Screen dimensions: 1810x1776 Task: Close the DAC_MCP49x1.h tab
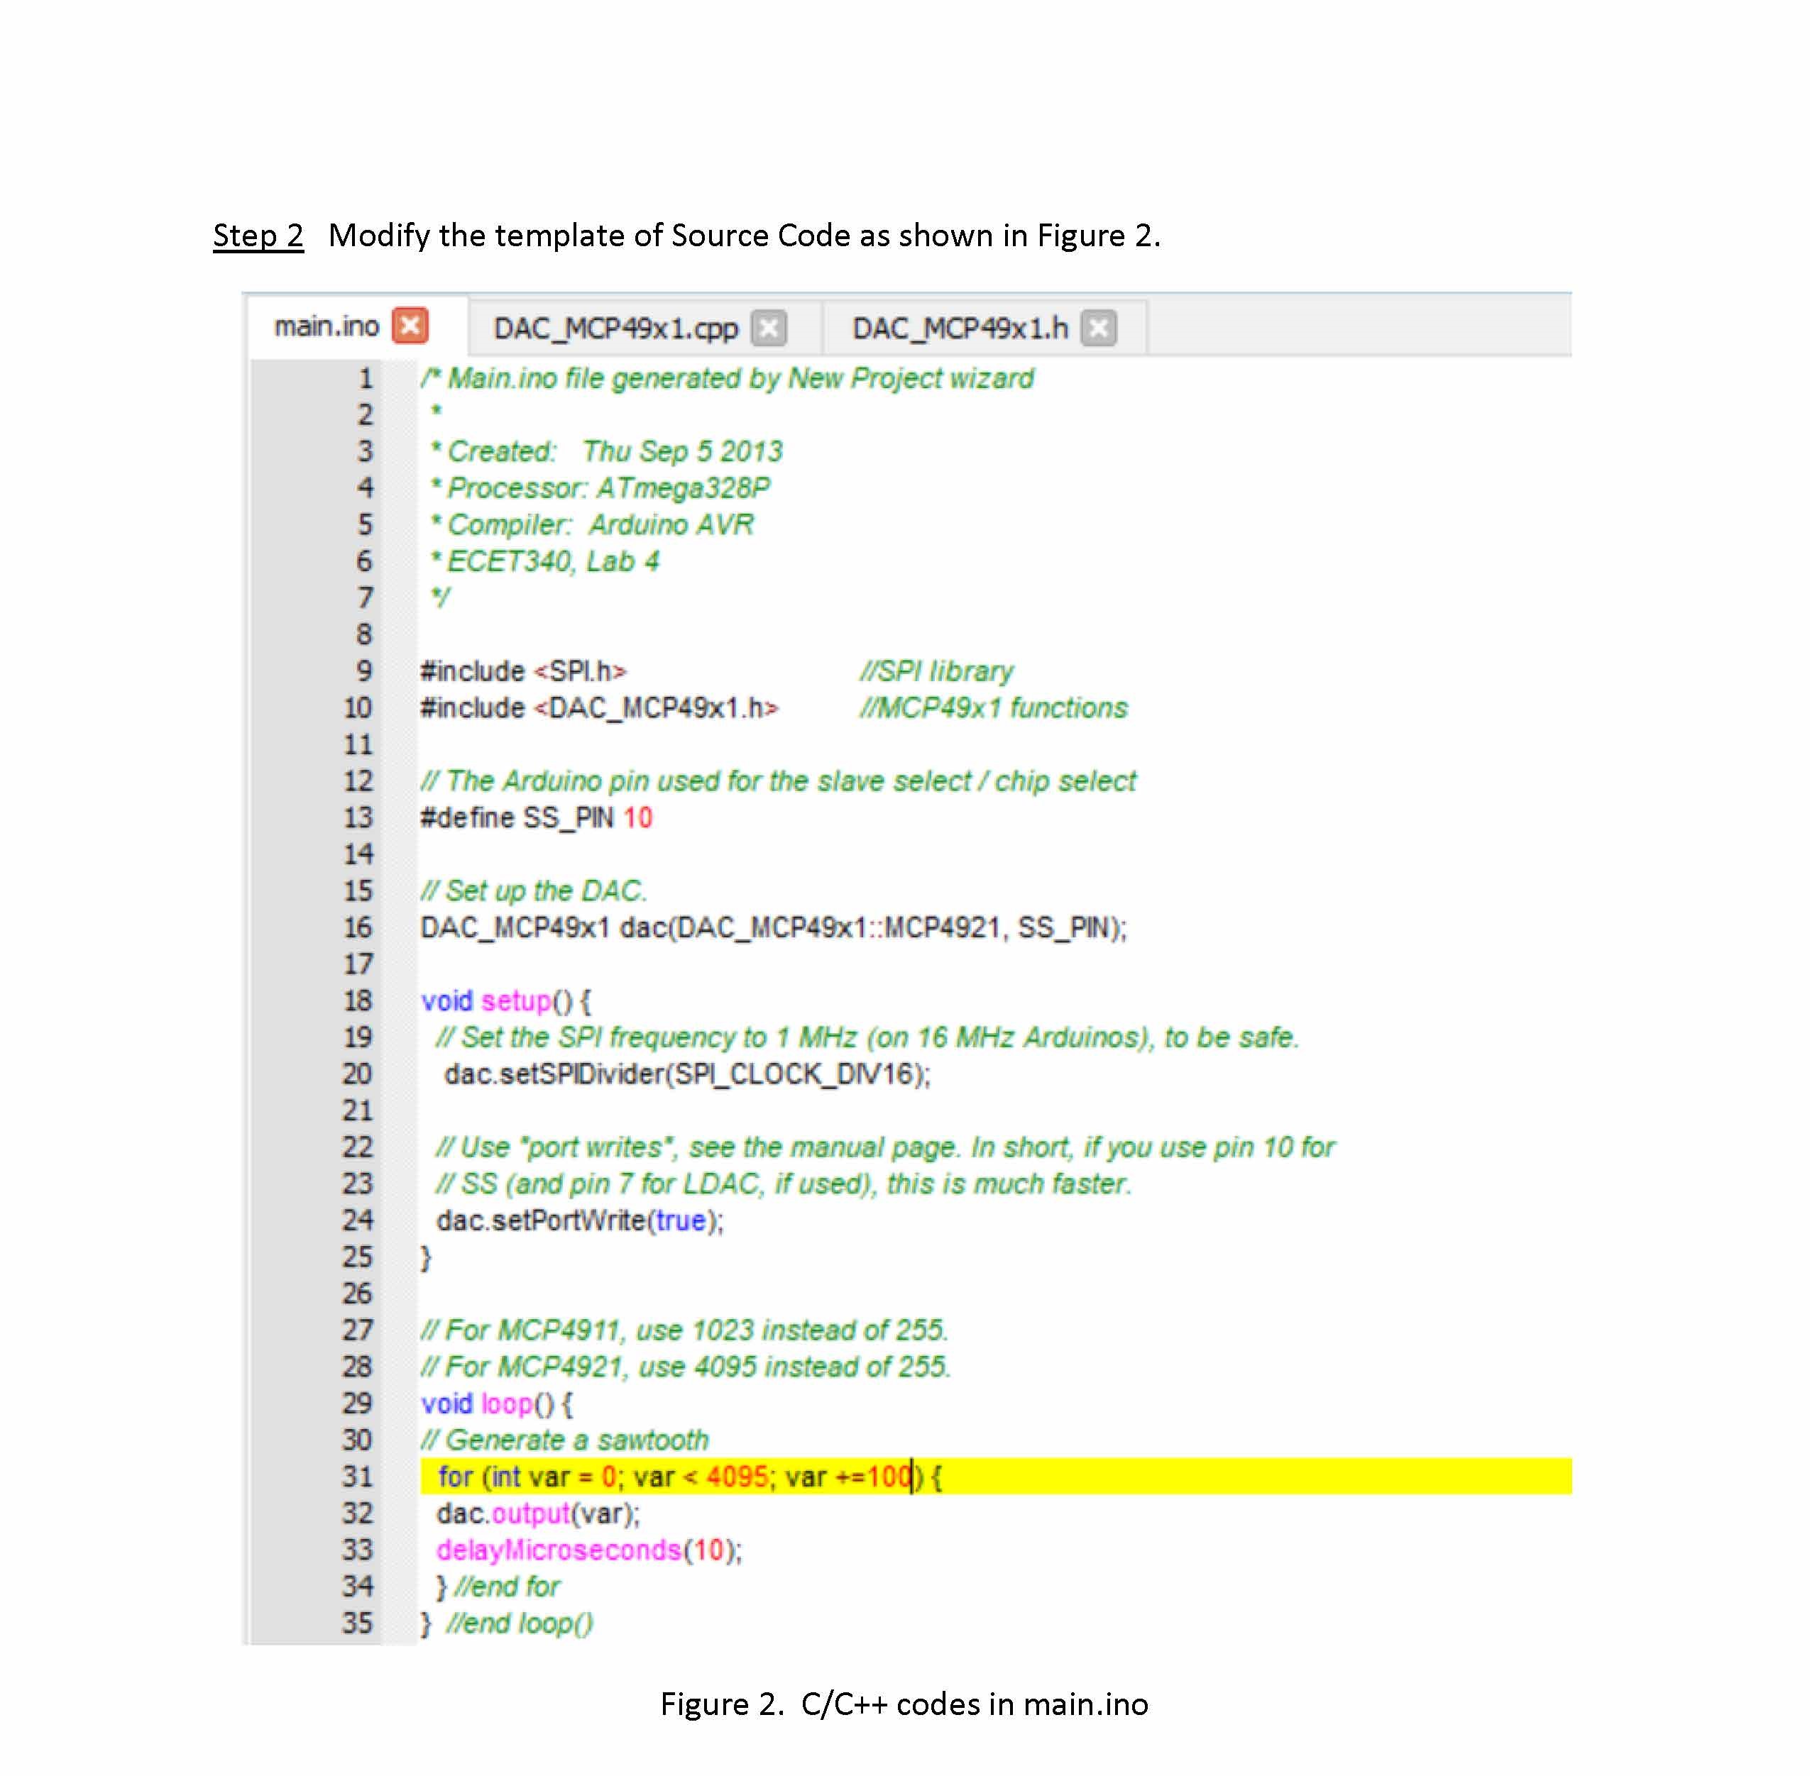pyautogui.click(x=1099, y=329)
